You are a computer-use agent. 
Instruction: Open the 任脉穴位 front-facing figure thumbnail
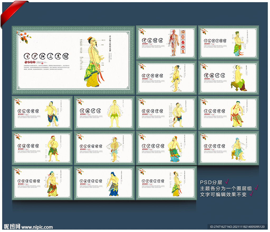[x=104, y=113]
